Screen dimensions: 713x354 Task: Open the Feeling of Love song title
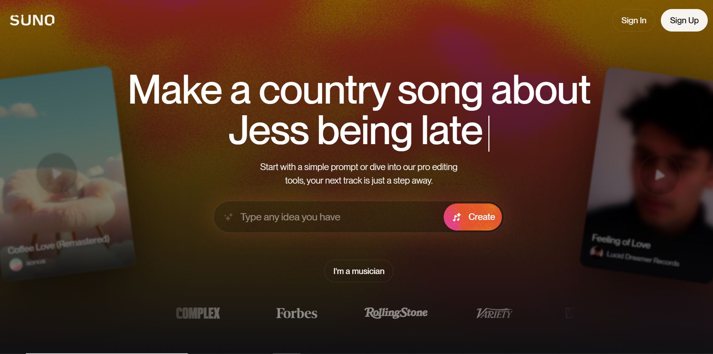coord(621,241)
